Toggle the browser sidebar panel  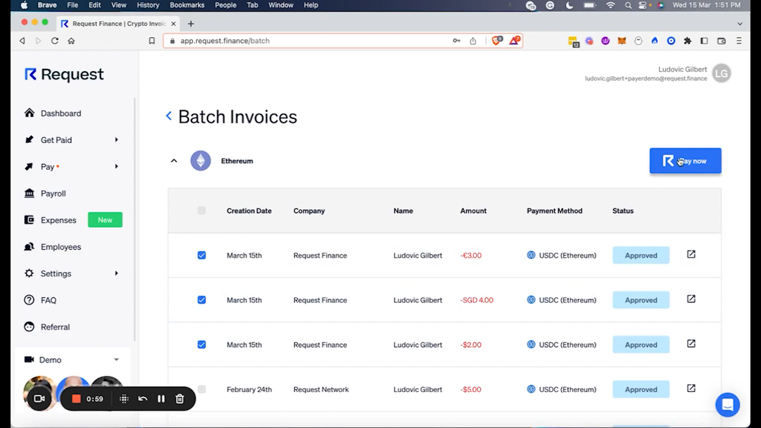[704, 41]
